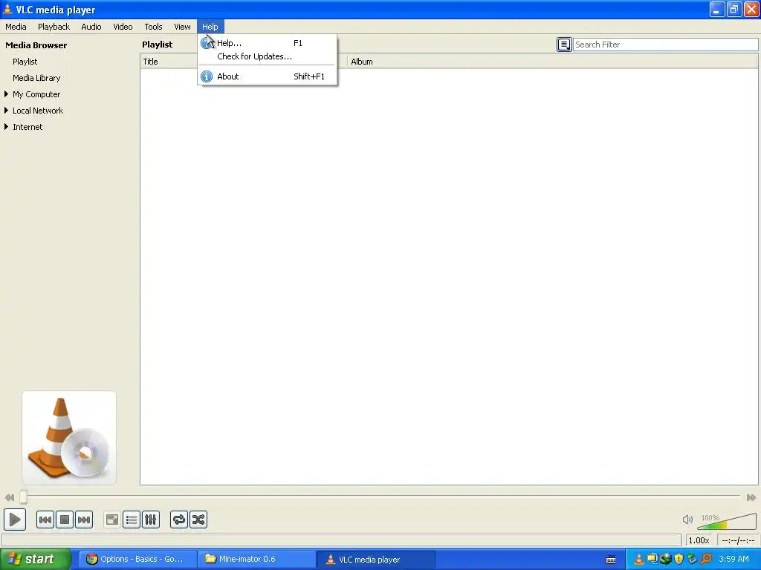Screen dimensions: 761x570
Task: Toggle playlist view with the list icon
Action: coord(132,520)
